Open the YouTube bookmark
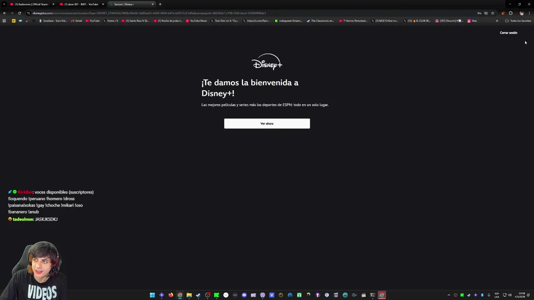This screenshot has width=534, height=300. coord(92,20)
